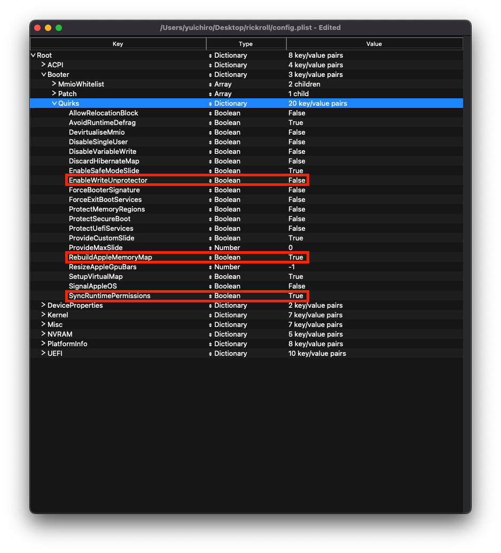This screenshot has height=553, width=501.
Task: Collapse the Booter dictionary
Action: pyautogui.click(x=43, y=74)
